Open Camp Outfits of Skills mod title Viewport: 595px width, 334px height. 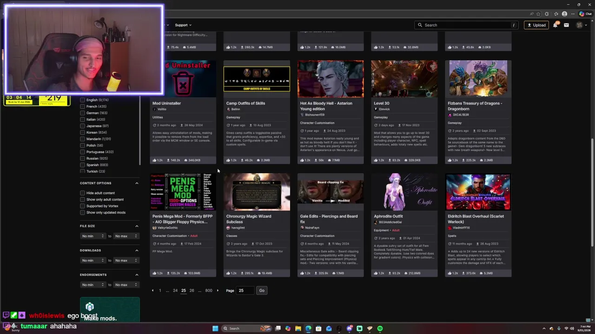(245, 103)
